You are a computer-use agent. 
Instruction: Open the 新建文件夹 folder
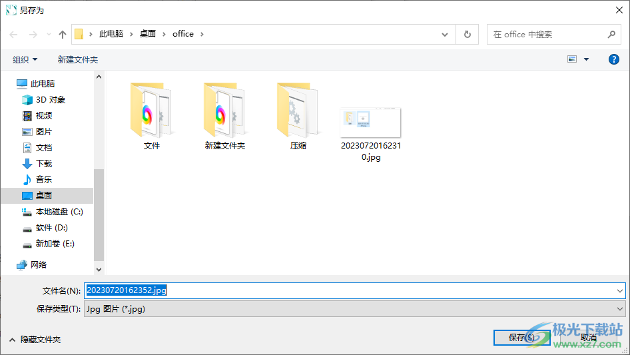pos(225,110)
